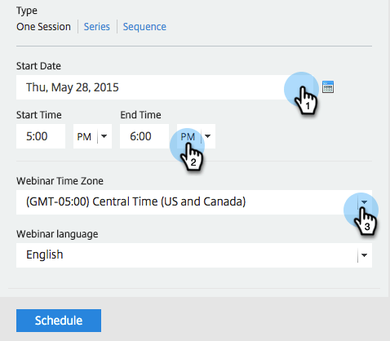Click the English language dropdown arrow
This screenshot has width=390, height=341.
pos(365,255)
